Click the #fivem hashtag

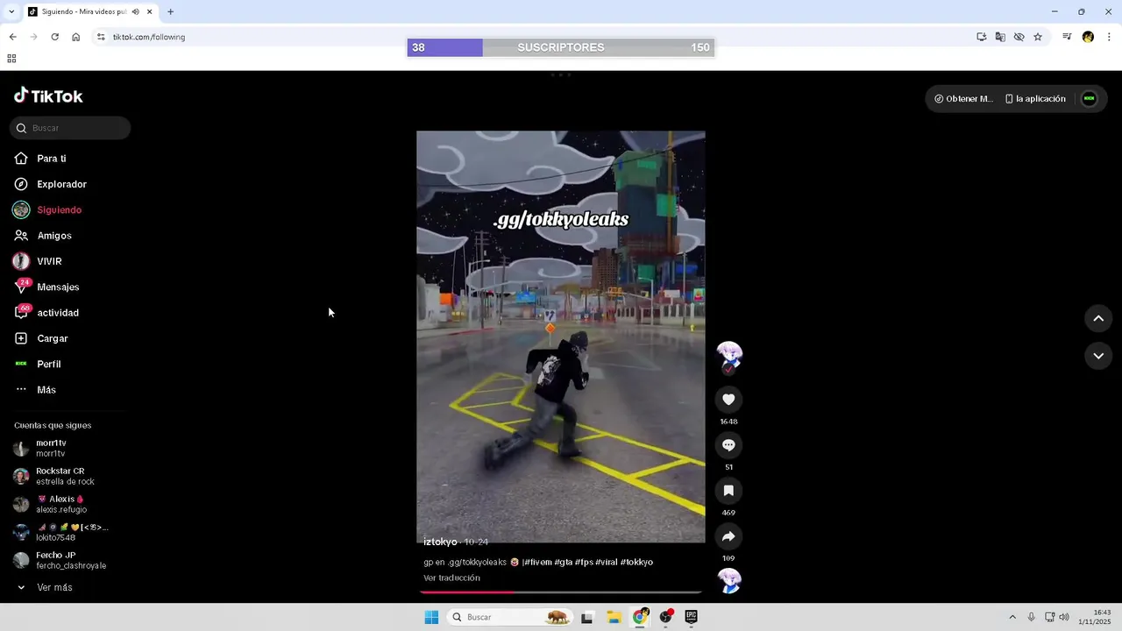[537, 562]
